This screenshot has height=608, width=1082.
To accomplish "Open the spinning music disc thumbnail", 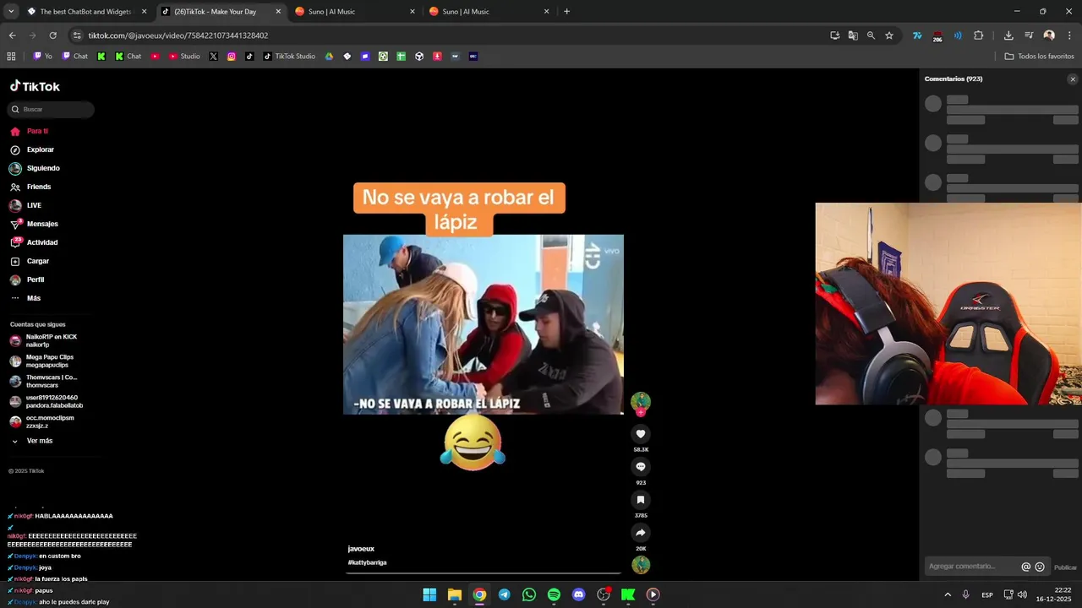I will [641, 565].
